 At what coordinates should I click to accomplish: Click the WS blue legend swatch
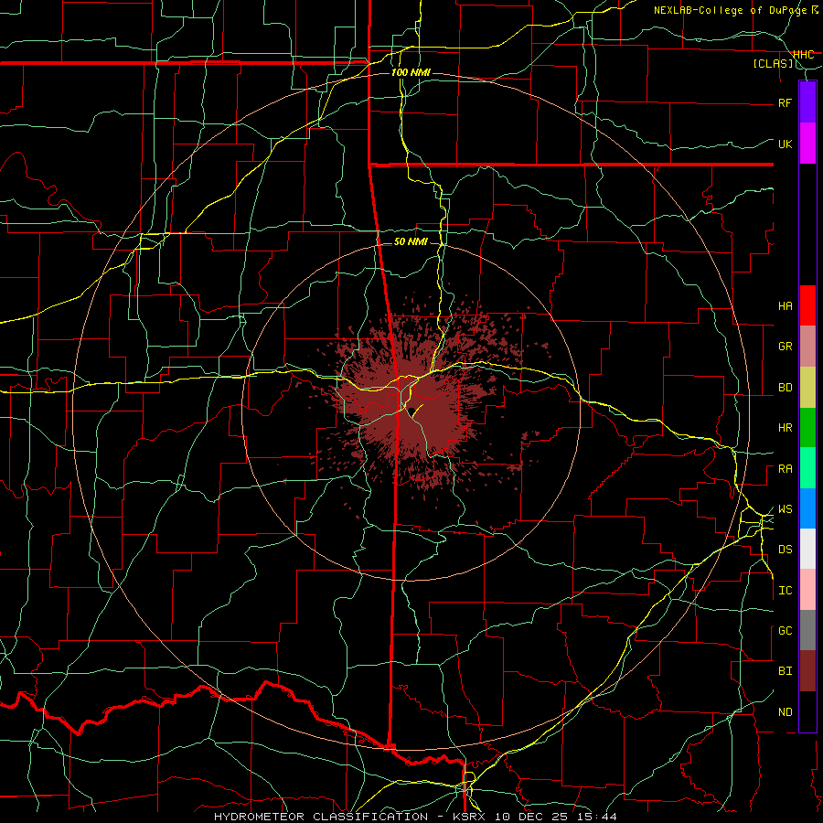pyautogui.click(x=807, y=508)
